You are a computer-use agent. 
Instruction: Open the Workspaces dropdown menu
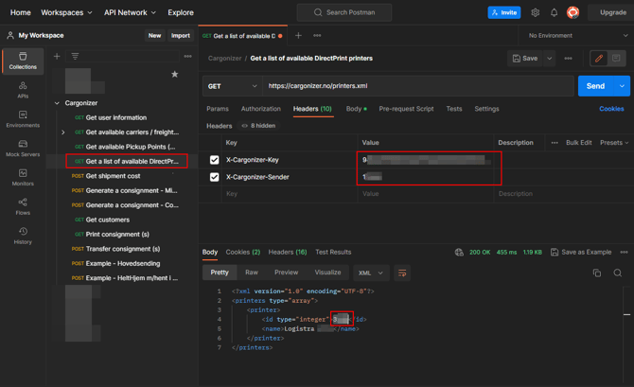[66, 12]
